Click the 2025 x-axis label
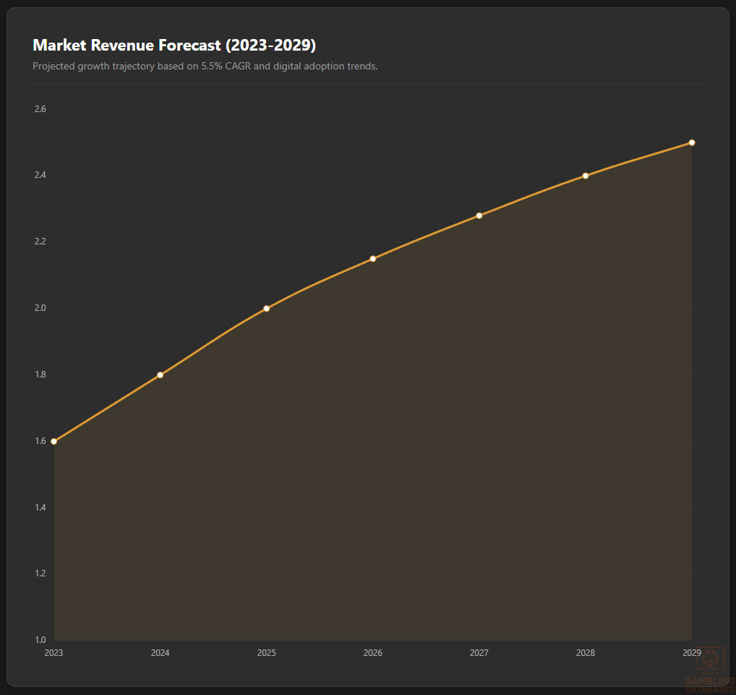This screenshot has width=736, height=695. coord(266,653)
